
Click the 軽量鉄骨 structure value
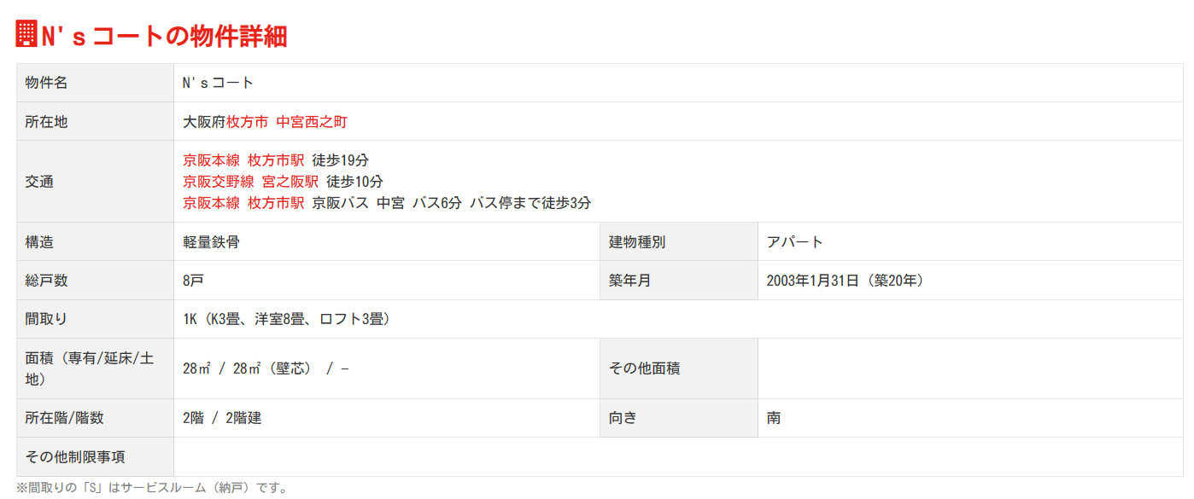click(x=211, y=242)
